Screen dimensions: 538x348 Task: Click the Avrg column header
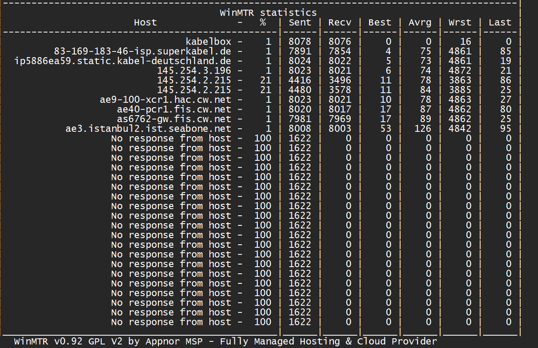[420, 23]
